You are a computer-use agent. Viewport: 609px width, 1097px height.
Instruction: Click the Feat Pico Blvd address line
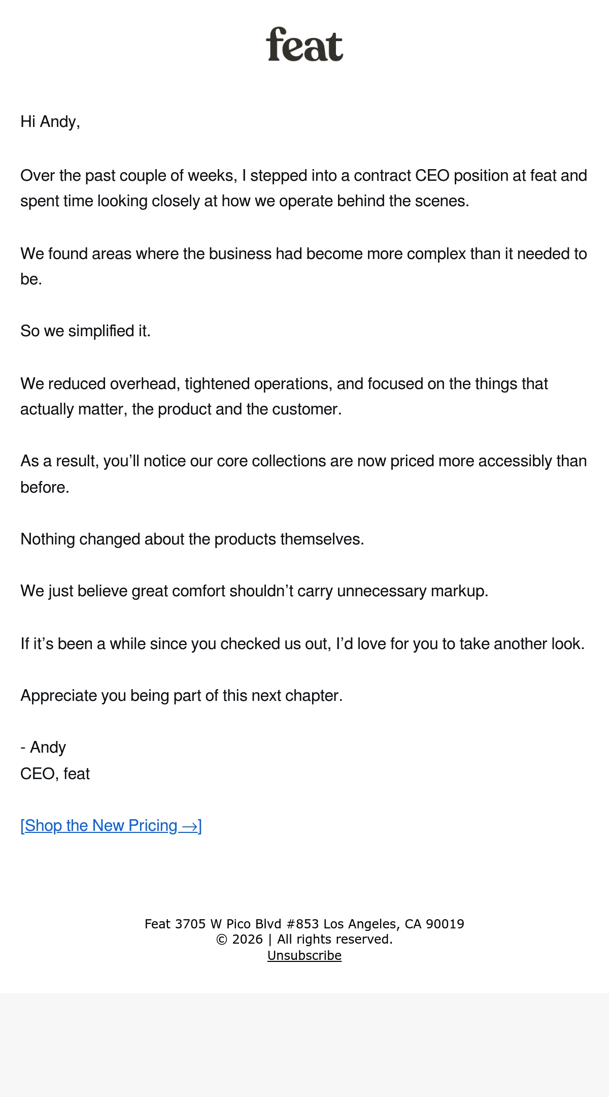point(304,924)
